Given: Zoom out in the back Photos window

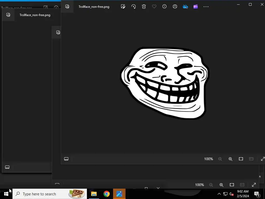Looking at the screenshot, I should (x=211, y=185).
